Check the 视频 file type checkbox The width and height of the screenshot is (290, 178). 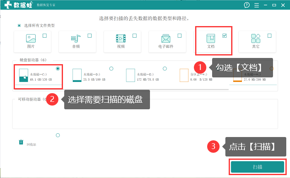coord(135,36)
